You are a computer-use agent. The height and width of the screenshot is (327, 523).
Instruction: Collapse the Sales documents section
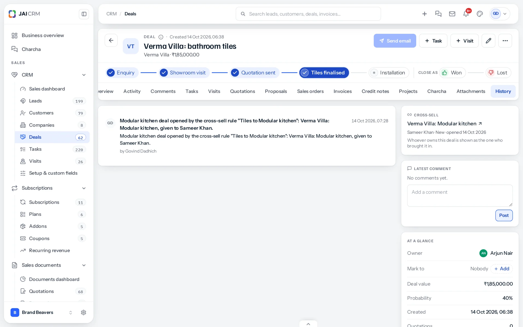tap(84, 265)
